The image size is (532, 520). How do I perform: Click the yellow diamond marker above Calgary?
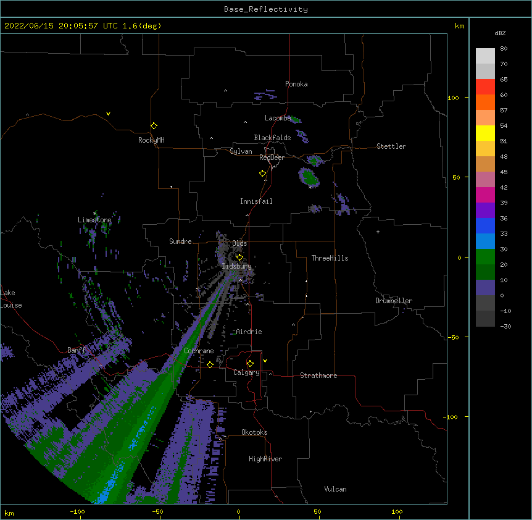[250, 364]
